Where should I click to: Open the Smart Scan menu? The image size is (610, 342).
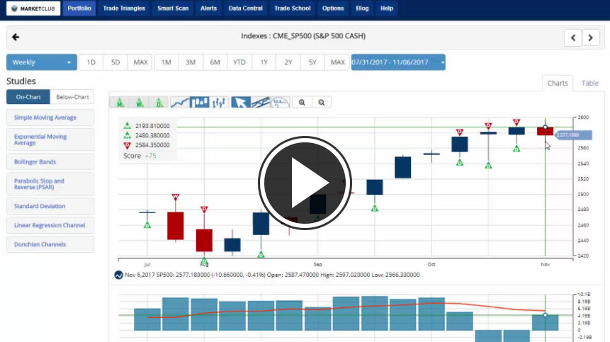172,8
